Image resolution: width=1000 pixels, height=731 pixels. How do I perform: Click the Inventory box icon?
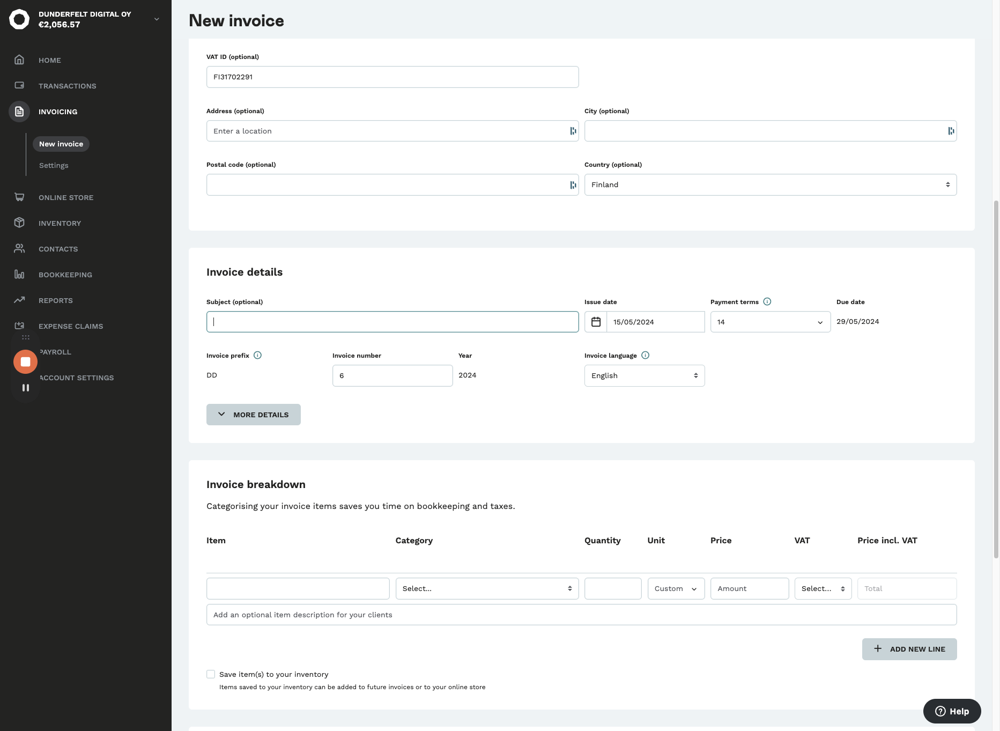point(19,223)
